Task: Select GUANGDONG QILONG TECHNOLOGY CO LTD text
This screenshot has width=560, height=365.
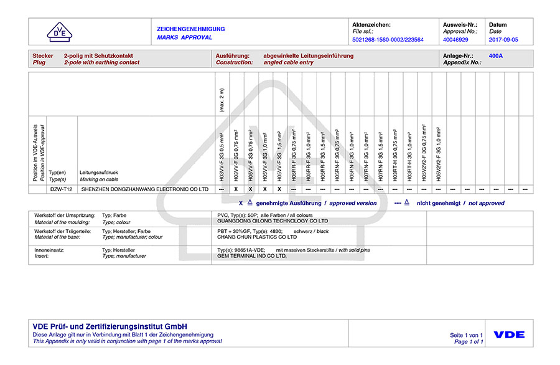Action: pos(272,221)
